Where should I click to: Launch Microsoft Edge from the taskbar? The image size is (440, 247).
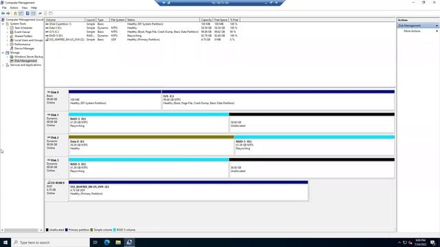click(x=107, y=242)
